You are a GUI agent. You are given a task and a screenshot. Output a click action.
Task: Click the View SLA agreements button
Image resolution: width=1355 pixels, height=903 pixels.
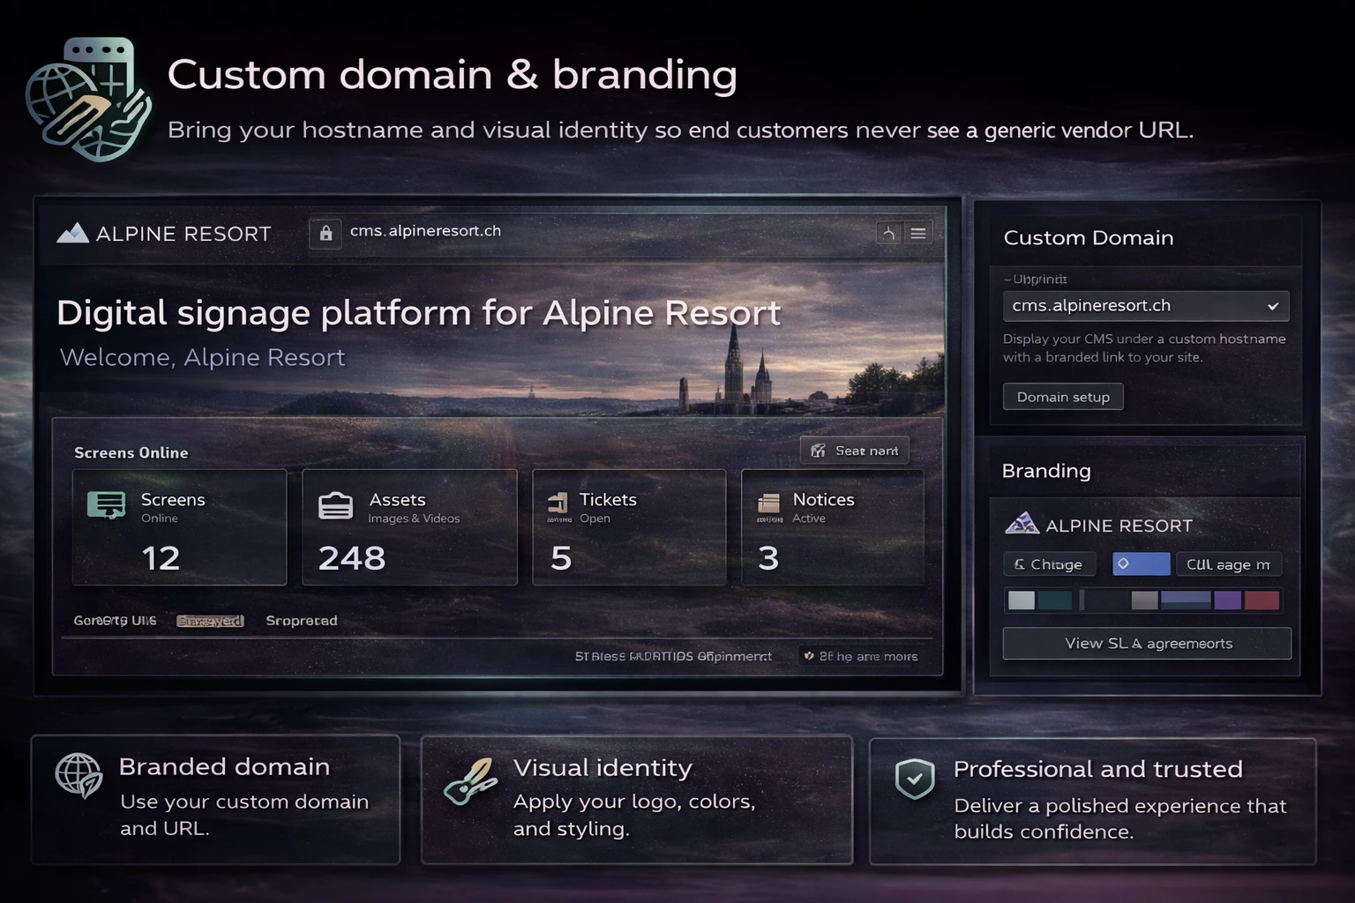1147,644
